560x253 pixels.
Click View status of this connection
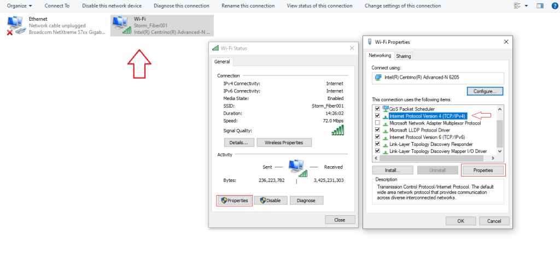(319, 5)
